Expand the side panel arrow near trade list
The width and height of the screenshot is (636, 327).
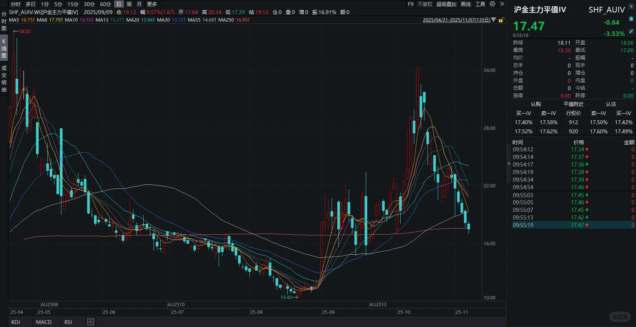(509, 163)
